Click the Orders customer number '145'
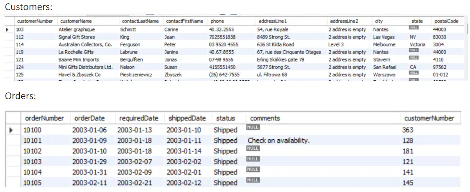Image resolution: width=470 pixels, height=192 pixels. click(x=408, y=183)
